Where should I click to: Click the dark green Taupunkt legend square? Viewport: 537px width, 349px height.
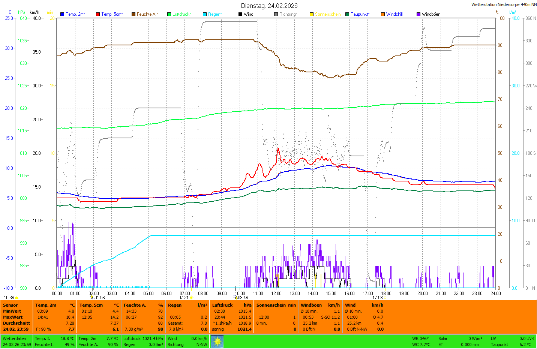347,14
